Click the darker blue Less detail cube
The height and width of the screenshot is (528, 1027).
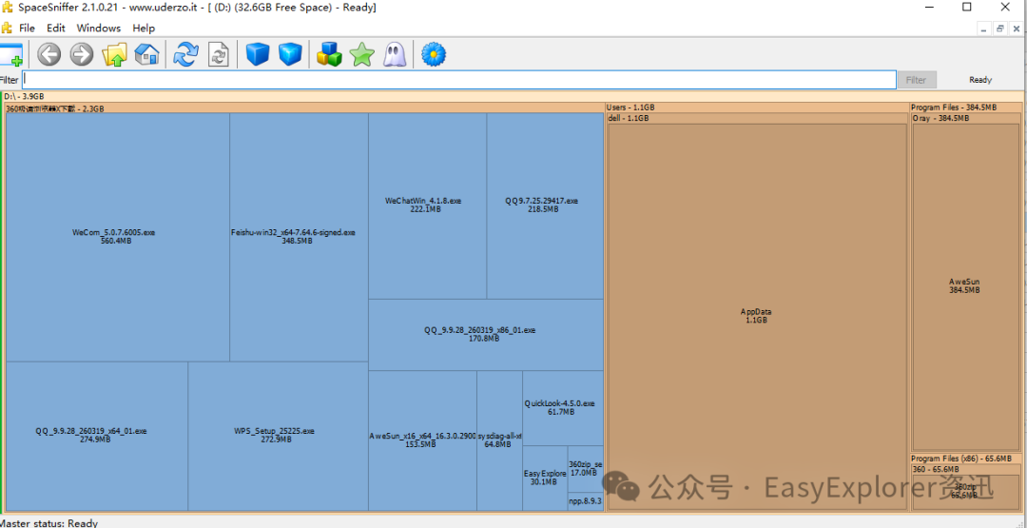click(258, 54)
